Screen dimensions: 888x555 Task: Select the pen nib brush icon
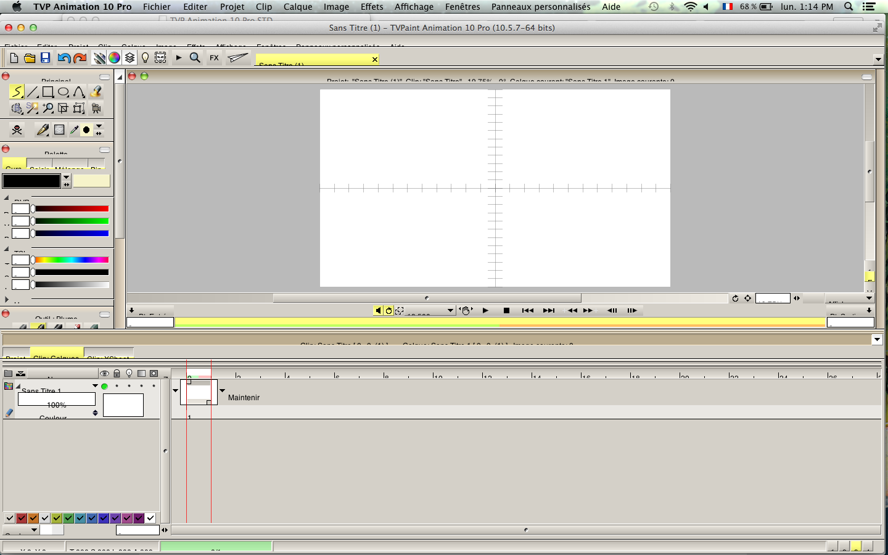43,129
